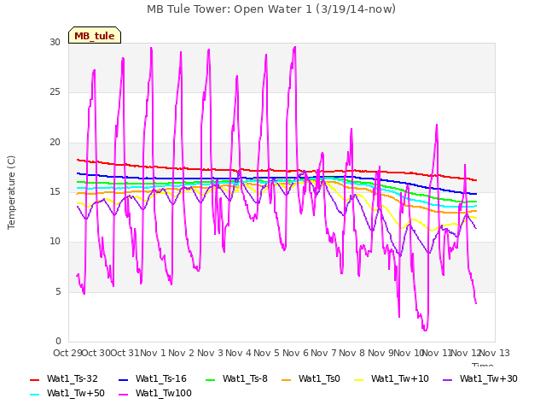546x410 pixels.
Task: Select the Wat1_Tw+30 legend label
Action: pyautogui.click(x=489, y=379)
